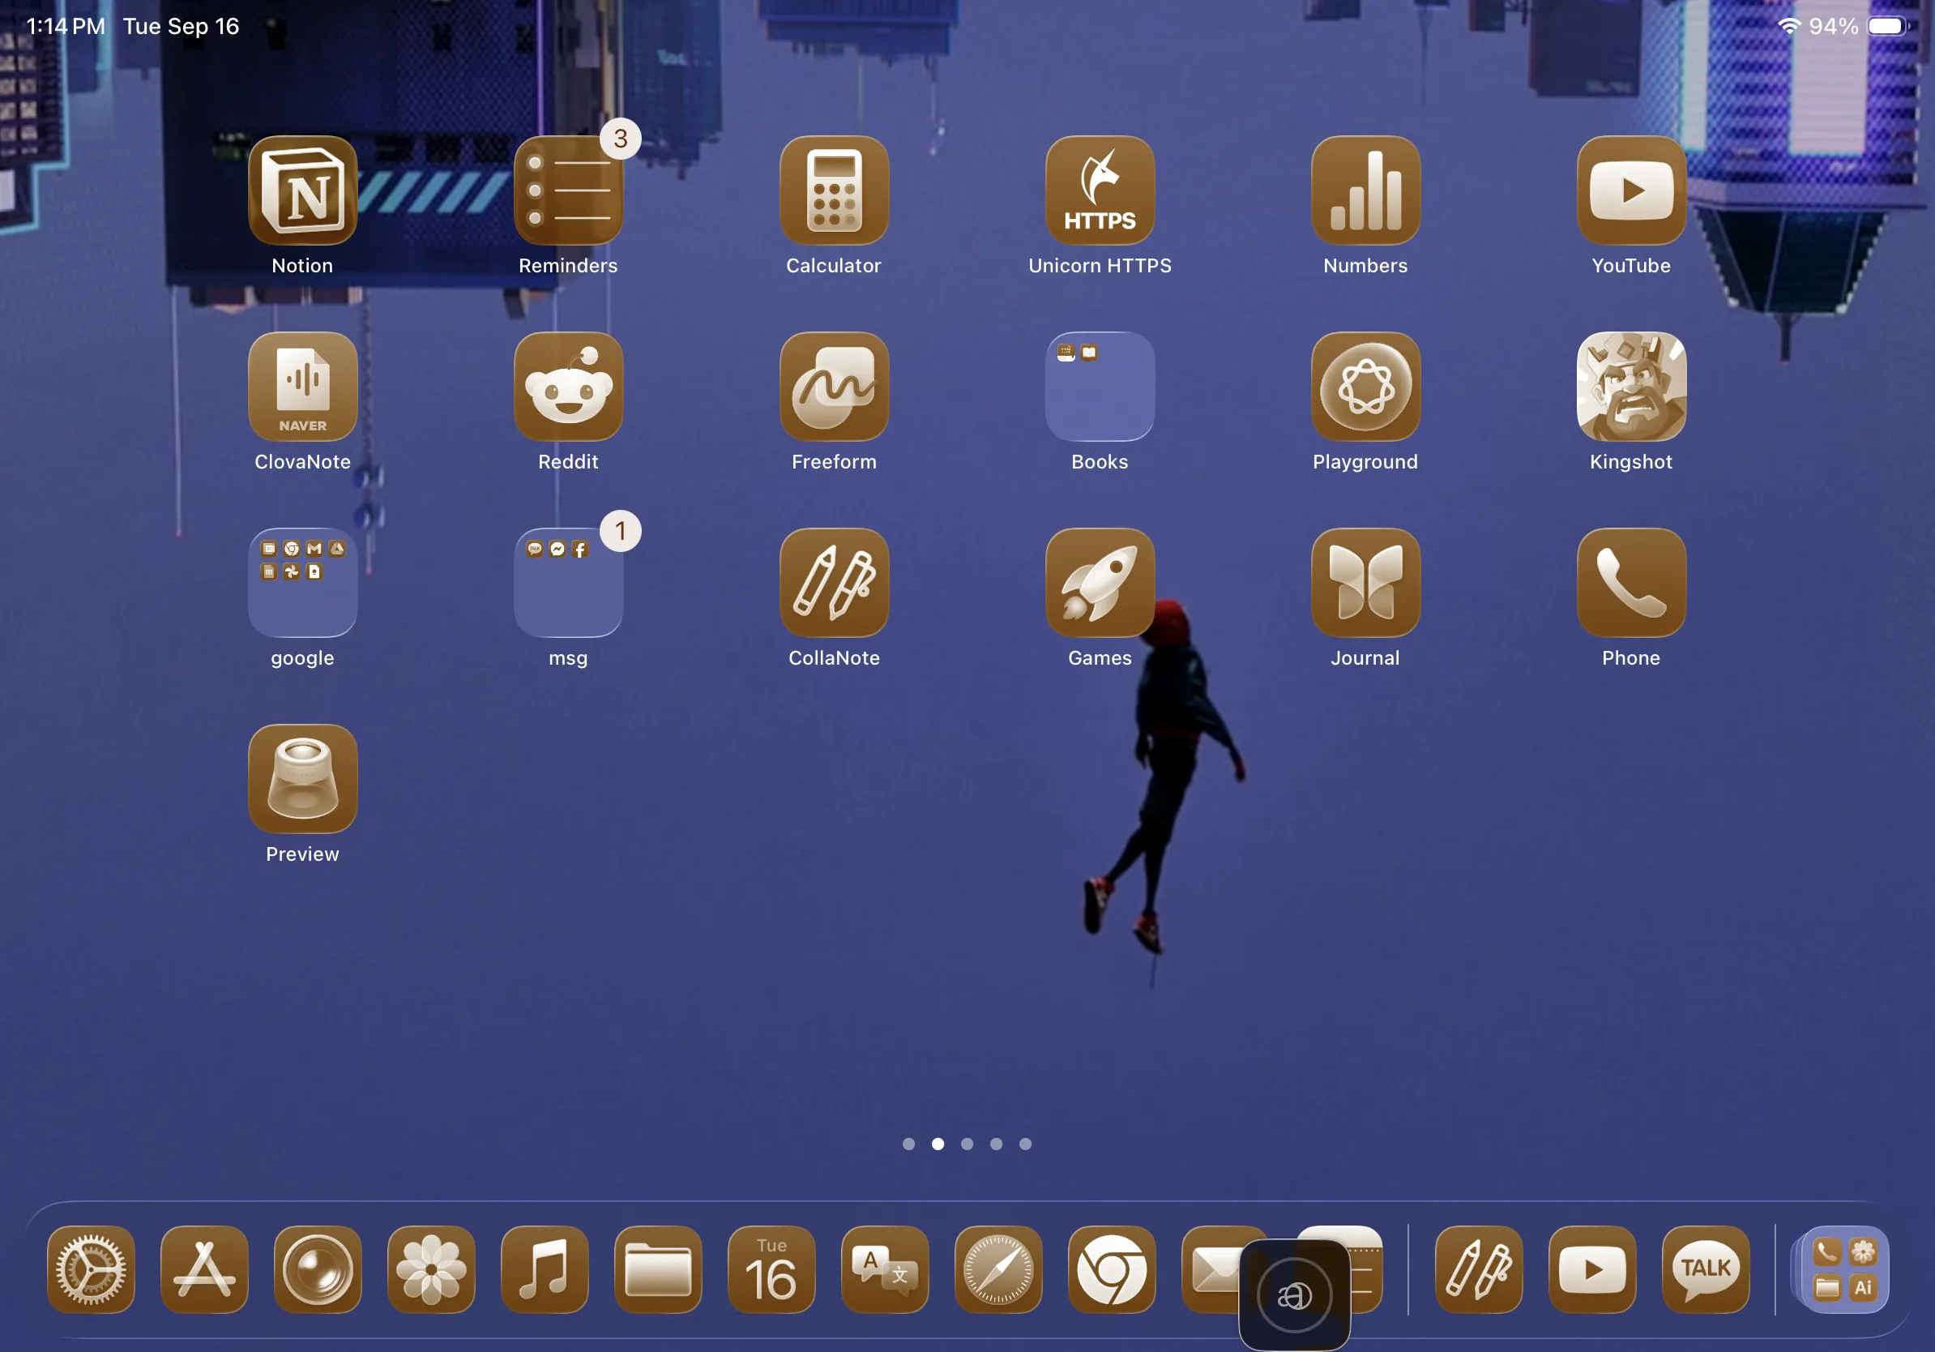The width and height of the screenshot is (1935, 1352).
Task: Open the Unicorn HTTPS app
Action: (x=1100, y=190)
